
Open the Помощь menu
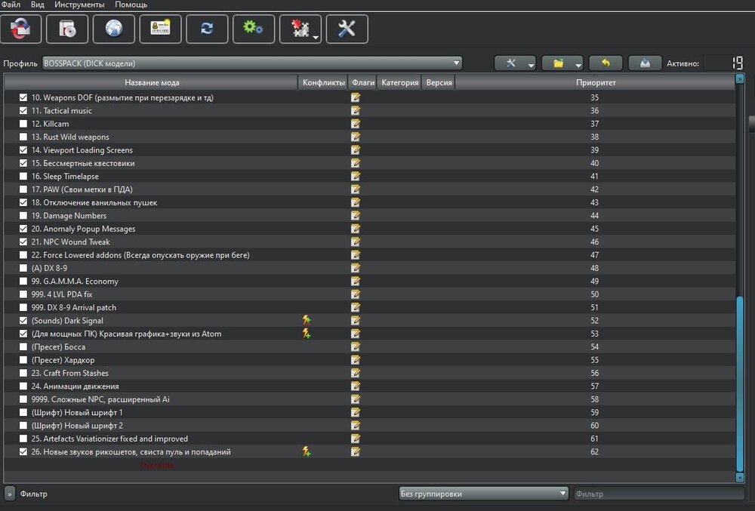131,5
